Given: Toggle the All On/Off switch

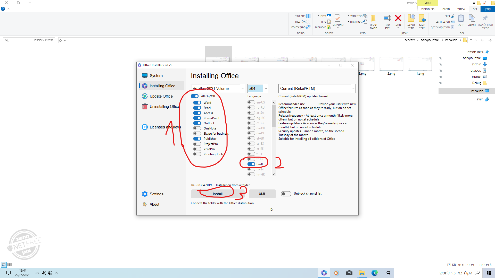Looking at the screenshot, I should tap(195, 96).
